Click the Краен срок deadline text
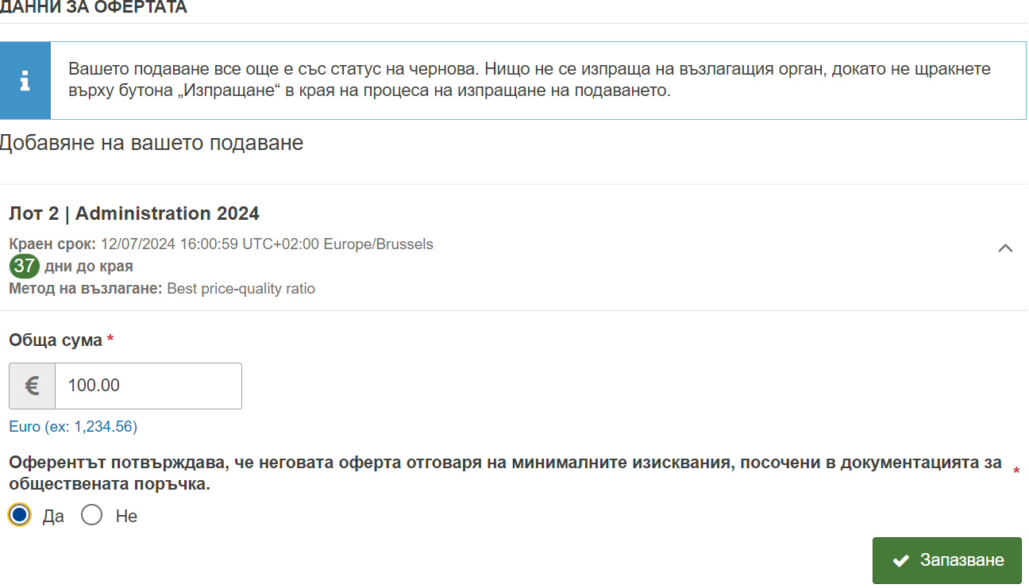 [222, 244]
